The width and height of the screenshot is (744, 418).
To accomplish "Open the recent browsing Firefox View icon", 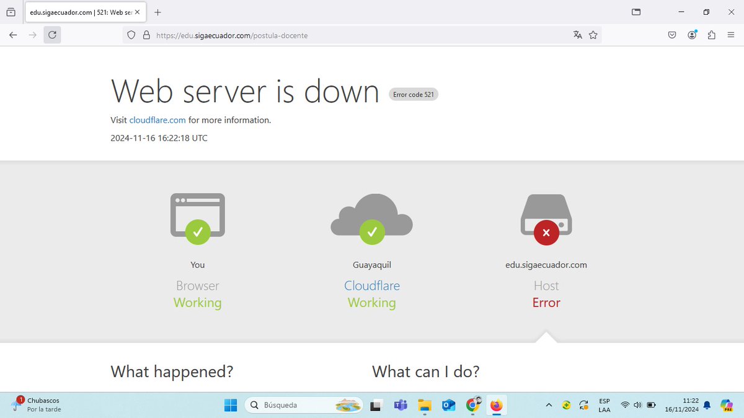I will click(x=11, y=12).
